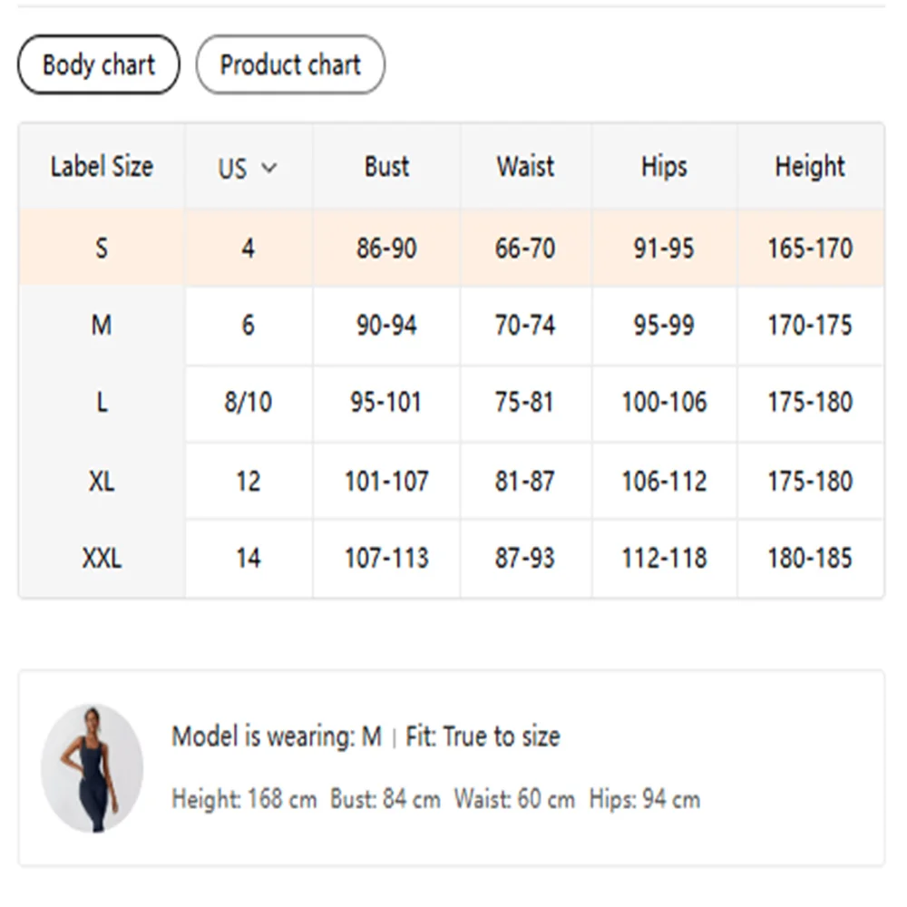
Task: Switch to the Body chart tab
Action: tap(99, 65)
